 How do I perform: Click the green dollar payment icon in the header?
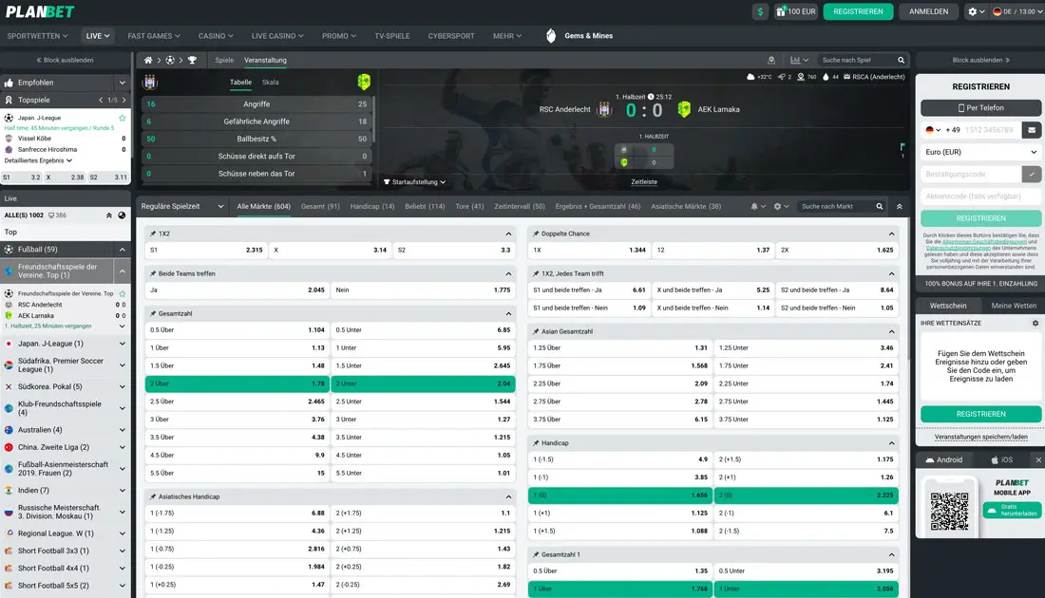[x=760, y=12]
